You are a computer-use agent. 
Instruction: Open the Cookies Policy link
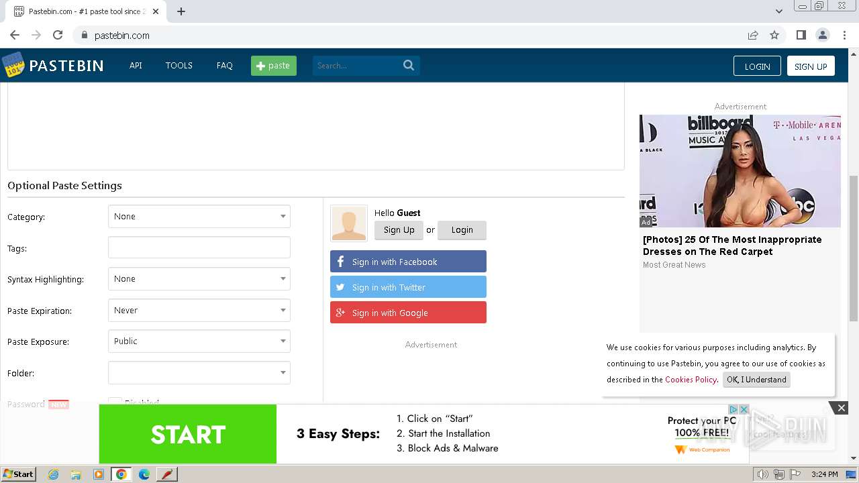pyautogui.click(x=691, y=380)
